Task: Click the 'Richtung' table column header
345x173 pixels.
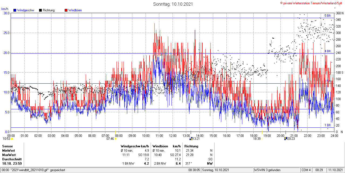Action: coord(191,146)
